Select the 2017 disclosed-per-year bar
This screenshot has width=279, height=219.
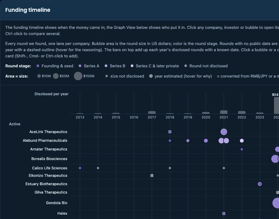(152, 113)
